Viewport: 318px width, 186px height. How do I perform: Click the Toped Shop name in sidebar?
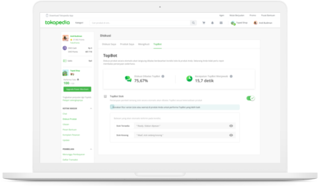[x=75, y=71]
